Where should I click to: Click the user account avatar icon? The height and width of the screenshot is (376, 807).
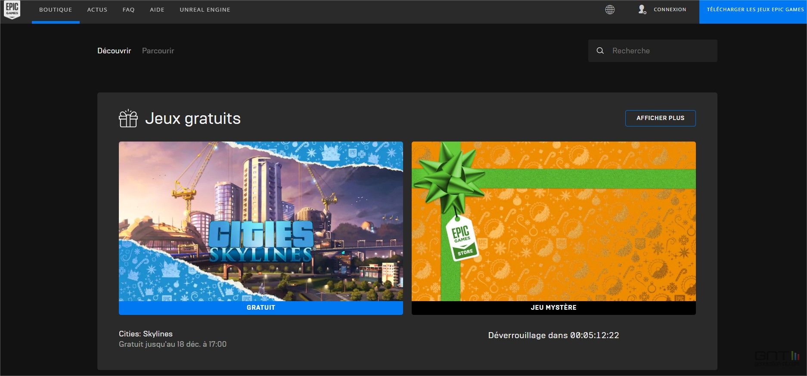tap(642, 9)
